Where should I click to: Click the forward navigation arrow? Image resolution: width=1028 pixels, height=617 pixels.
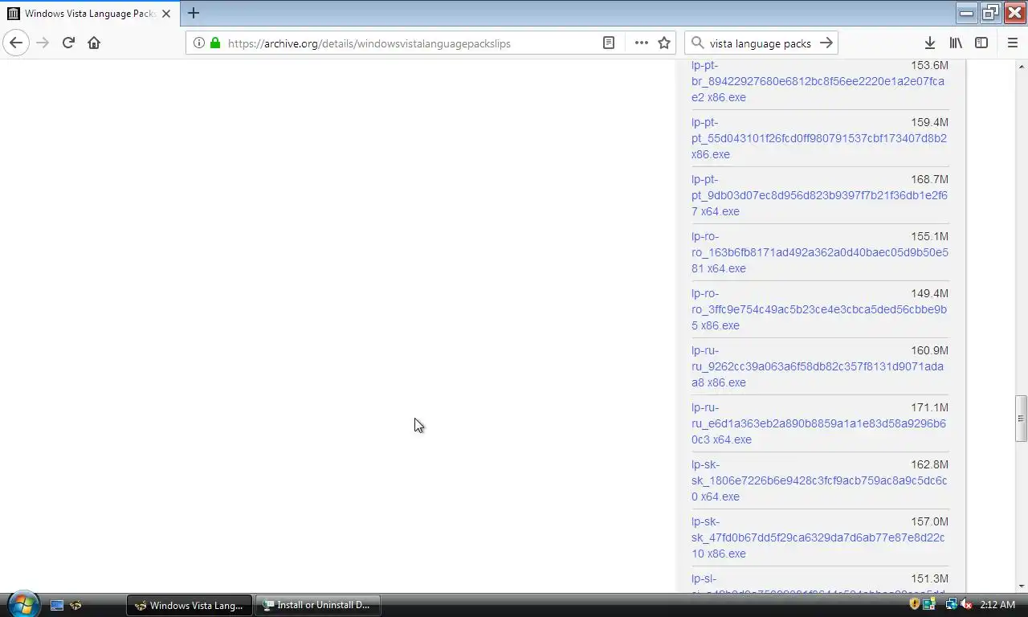click(x=43, y=43)
